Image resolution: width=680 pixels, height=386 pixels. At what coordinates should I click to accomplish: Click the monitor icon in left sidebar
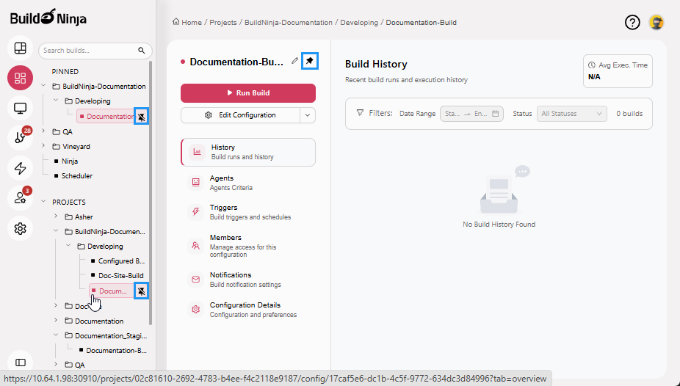click(21, 108)
